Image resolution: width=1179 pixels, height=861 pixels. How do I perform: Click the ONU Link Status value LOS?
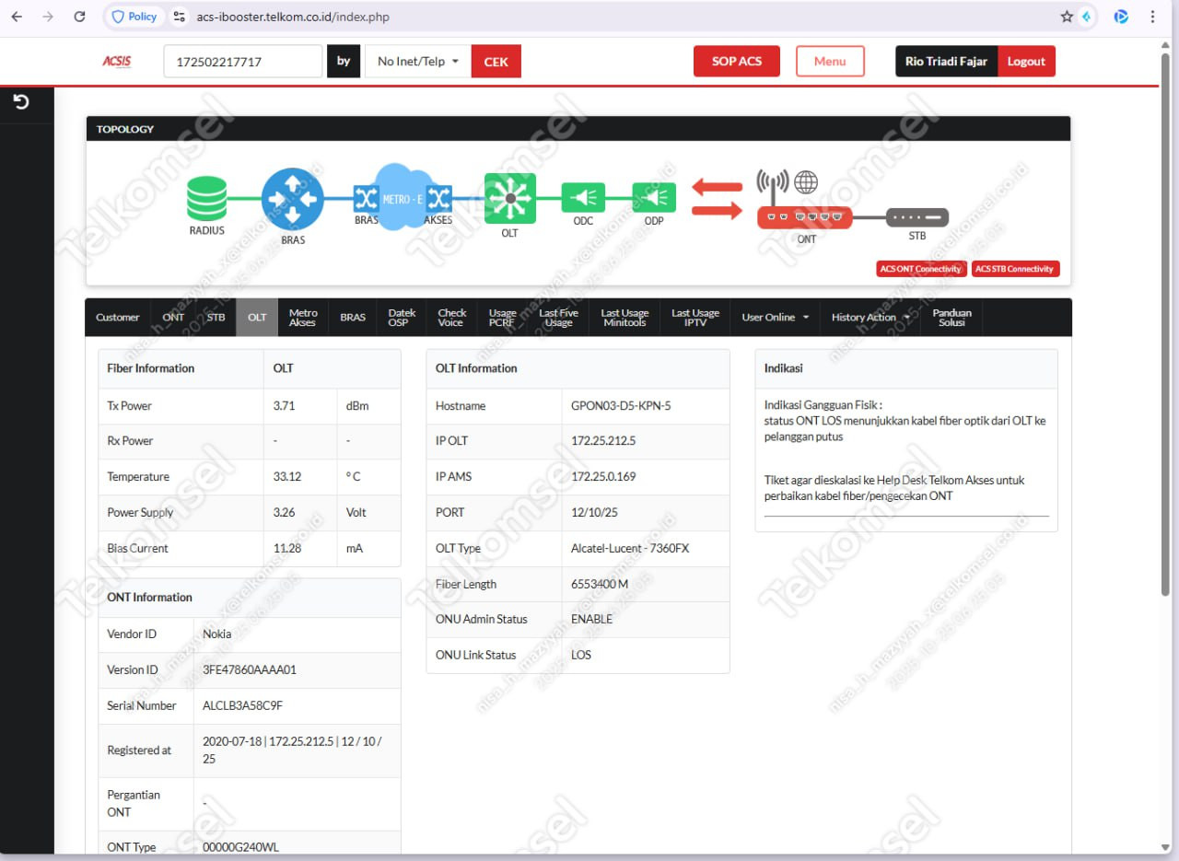581,656
